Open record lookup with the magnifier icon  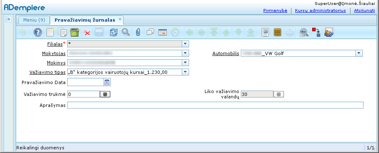tap(126, 32)
